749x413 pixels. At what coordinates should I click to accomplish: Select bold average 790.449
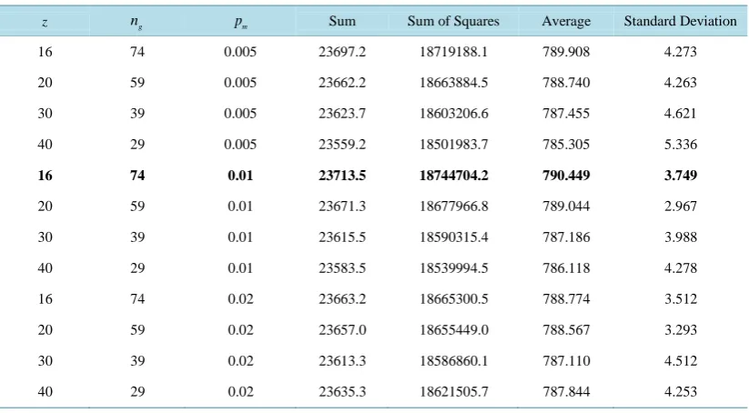pos(566,176)
